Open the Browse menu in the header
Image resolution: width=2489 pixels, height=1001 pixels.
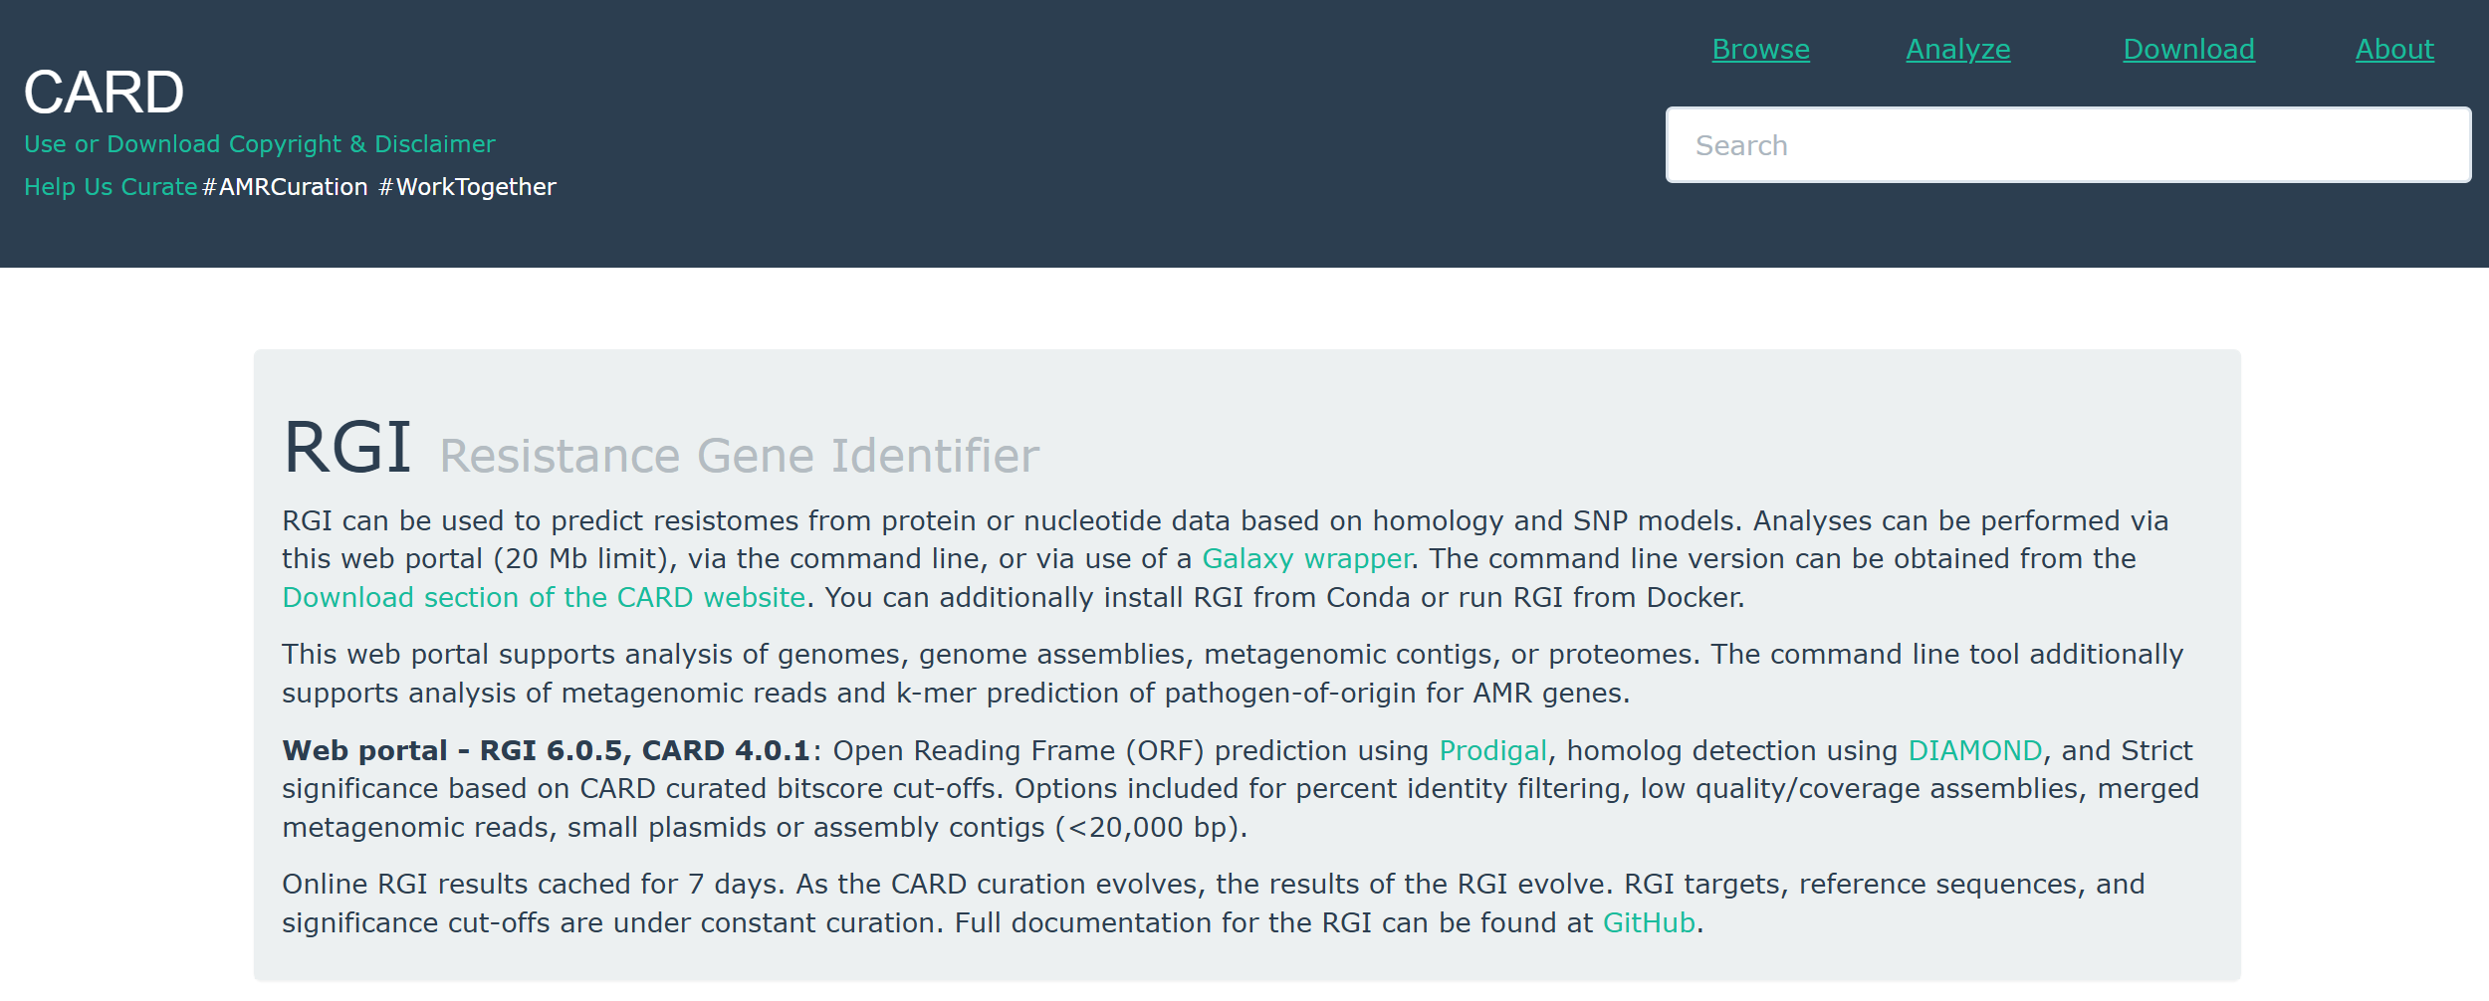pos(1760,49)
